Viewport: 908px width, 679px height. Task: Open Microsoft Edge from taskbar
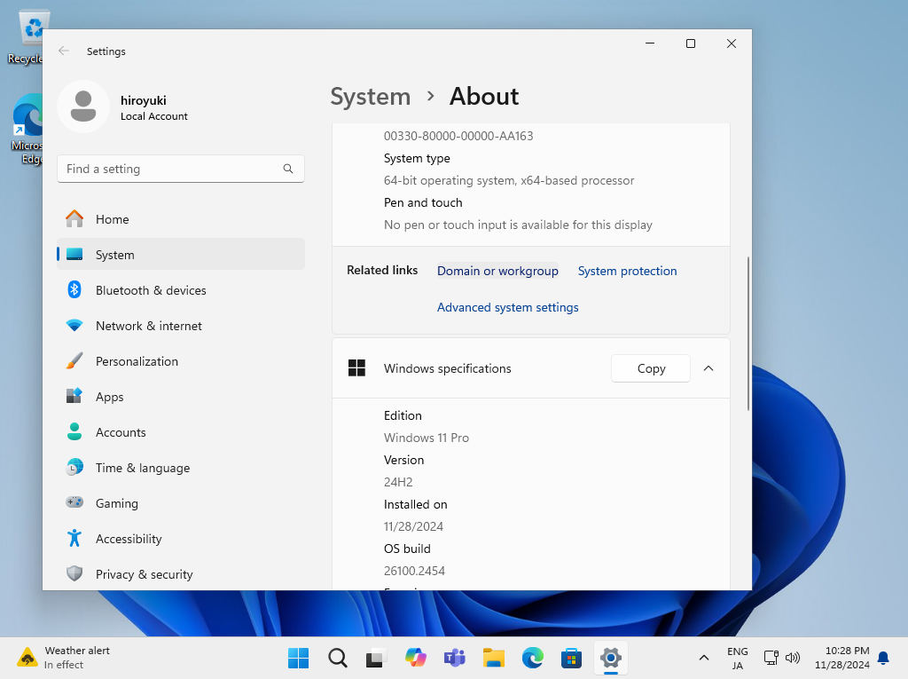point(533,658)
